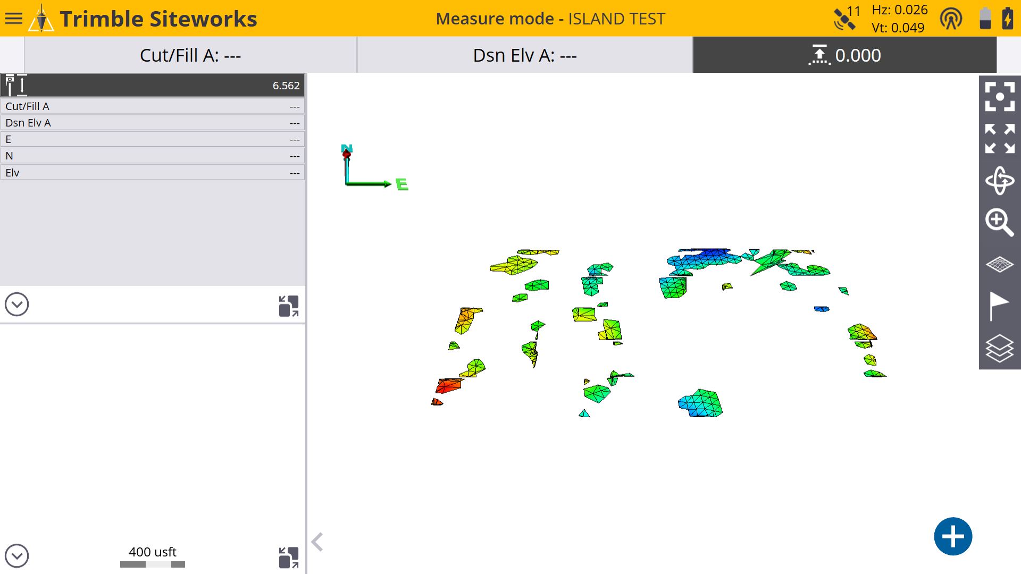Open the surface grid options icon
Screen dimensions: 1021x574
pos(1000,264)
